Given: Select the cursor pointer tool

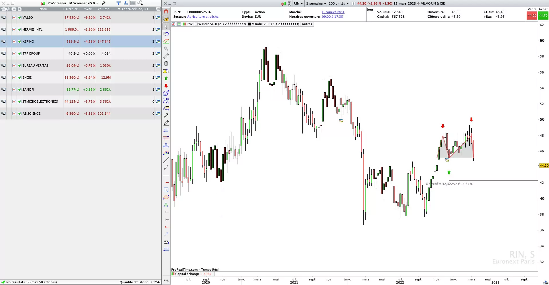Looking at the screenshot, I should point(166,26).
